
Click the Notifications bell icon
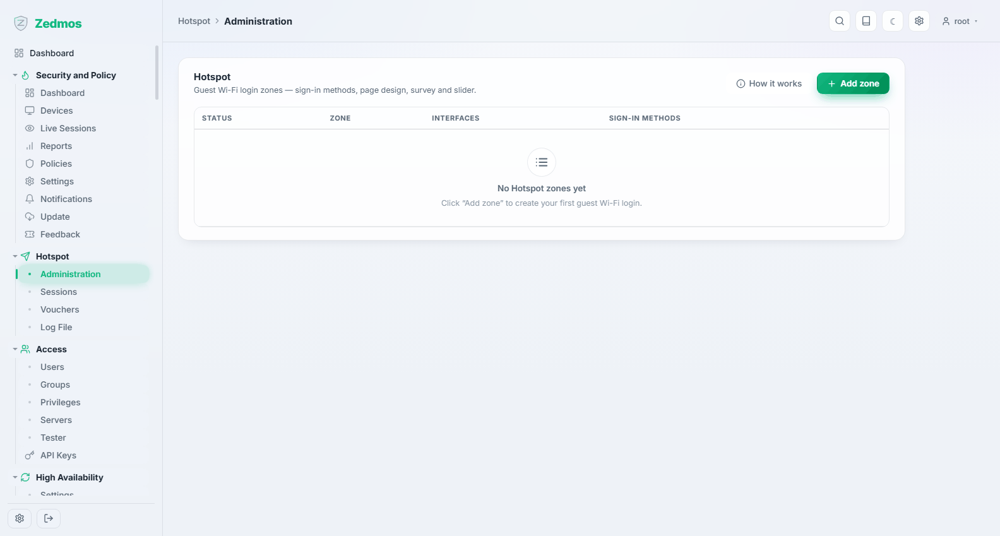(30, 199)
